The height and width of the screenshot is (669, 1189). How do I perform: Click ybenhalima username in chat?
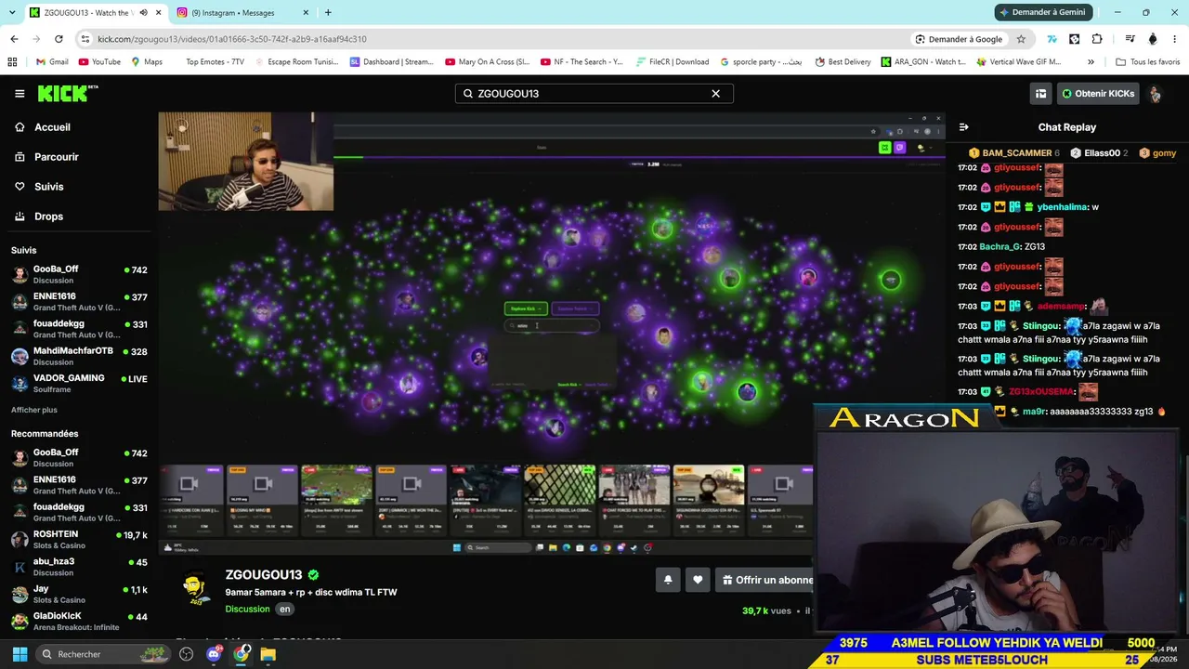pyautogui.click(x=1062, y=207)
